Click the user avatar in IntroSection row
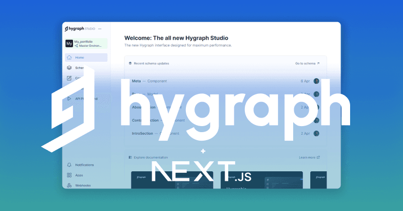The height and width of the screenshot is (211, 403). [316, 133]
